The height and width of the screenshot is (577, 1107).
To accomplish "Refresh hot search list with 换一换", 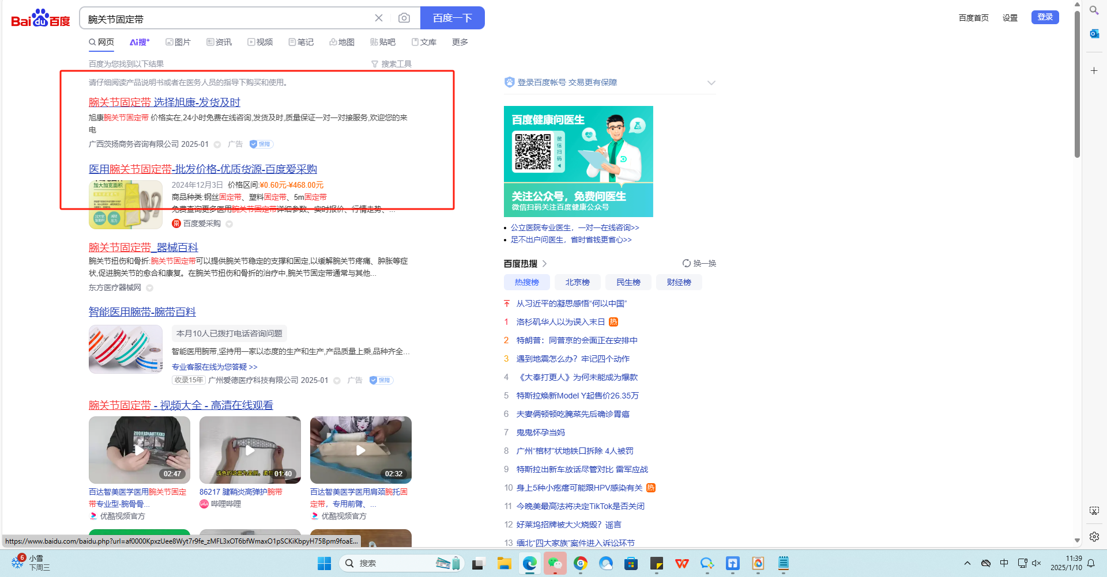I will [699, 263].
